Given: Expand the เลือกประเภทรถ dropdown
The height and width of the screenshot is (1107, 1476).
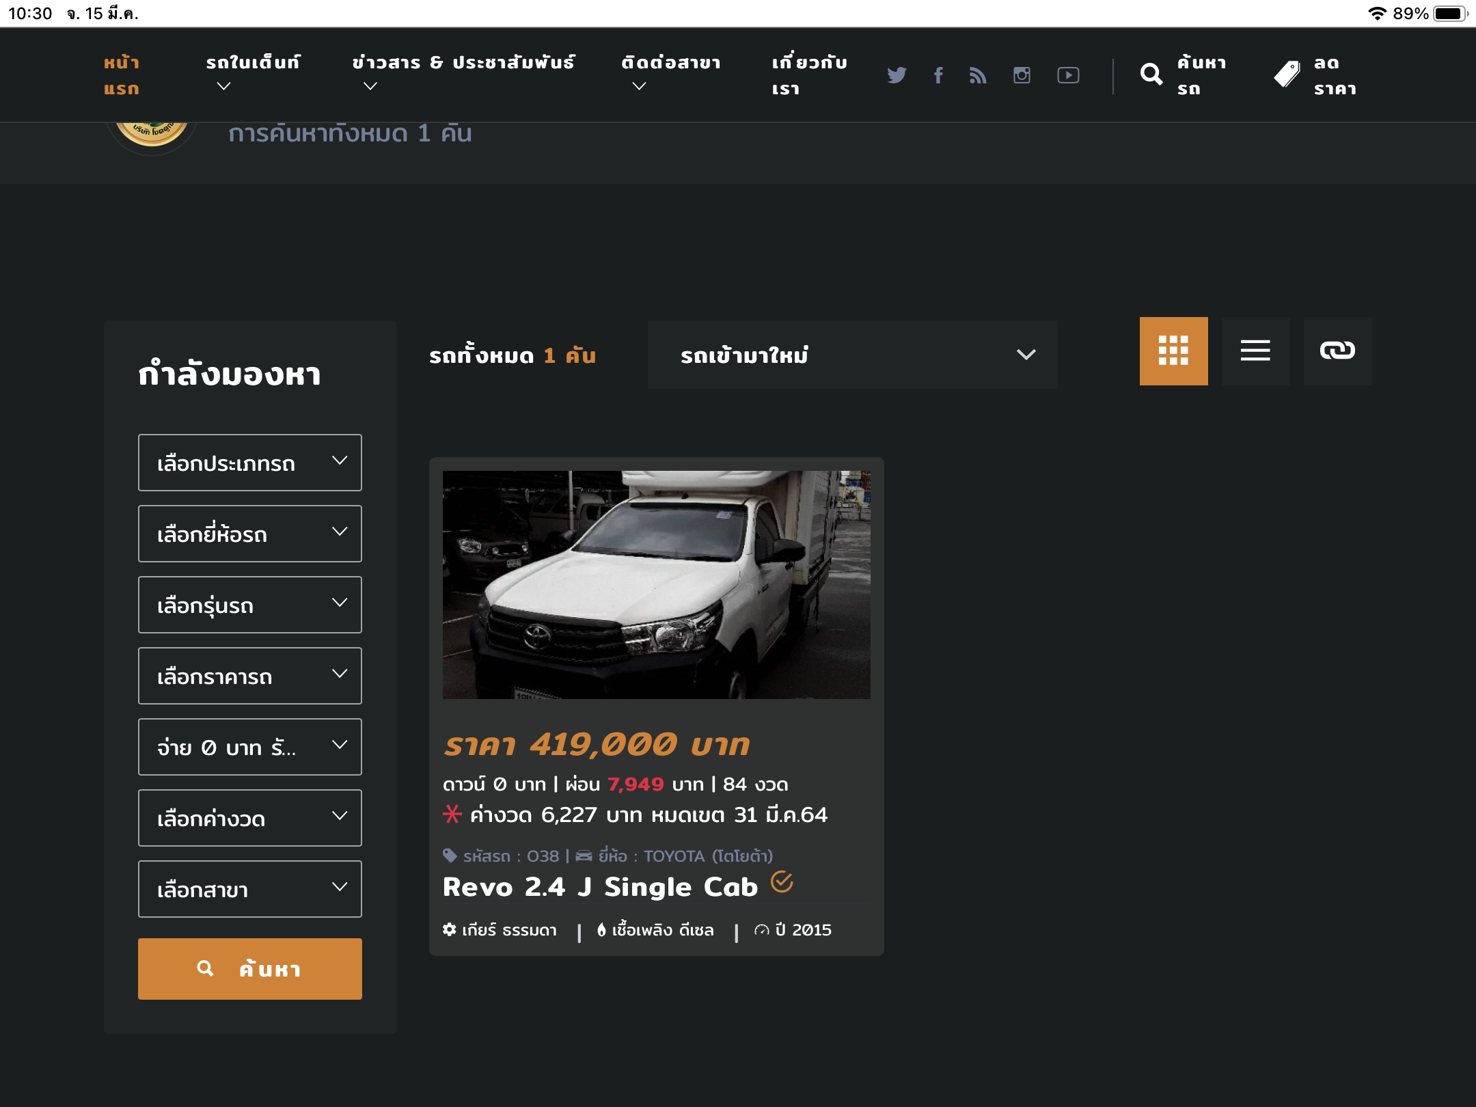Looking at the screenshot, I should pyautogui.click(x=249, y=463).
